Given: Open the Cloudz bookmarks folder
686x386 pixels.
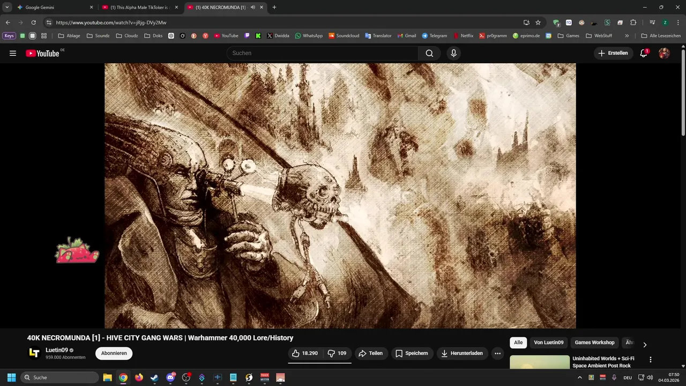Looking at the screenshot, I should (126, 36).
